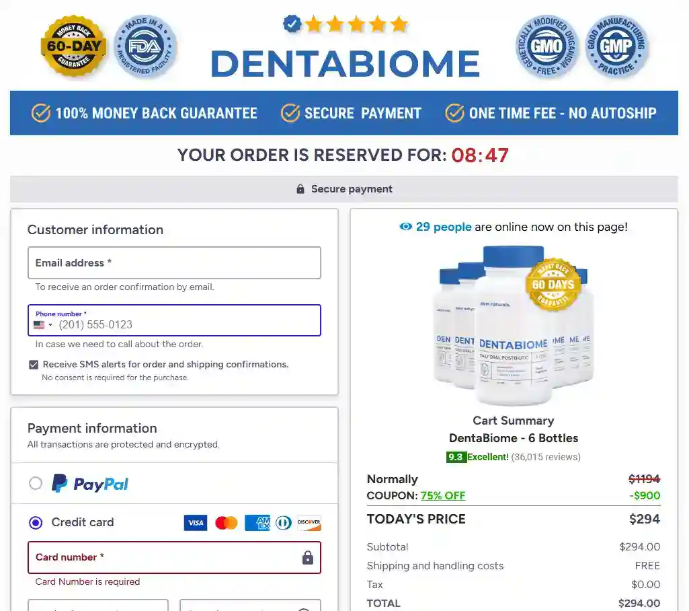Image resolution: width=689 pixels, height=611 pixels.
Task: Click the PayPal logo
Action: (90, 483)
